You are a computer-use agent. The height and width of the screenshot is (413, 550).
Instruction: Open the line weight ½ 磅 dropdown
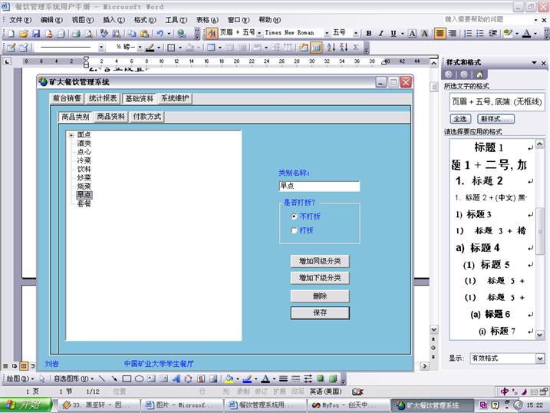click(140, 48)
